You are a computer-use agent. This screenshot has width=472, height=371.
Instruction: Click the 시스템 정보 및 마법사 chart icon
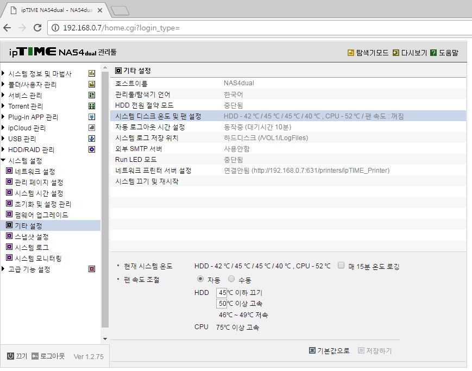[x=92, y=73]
